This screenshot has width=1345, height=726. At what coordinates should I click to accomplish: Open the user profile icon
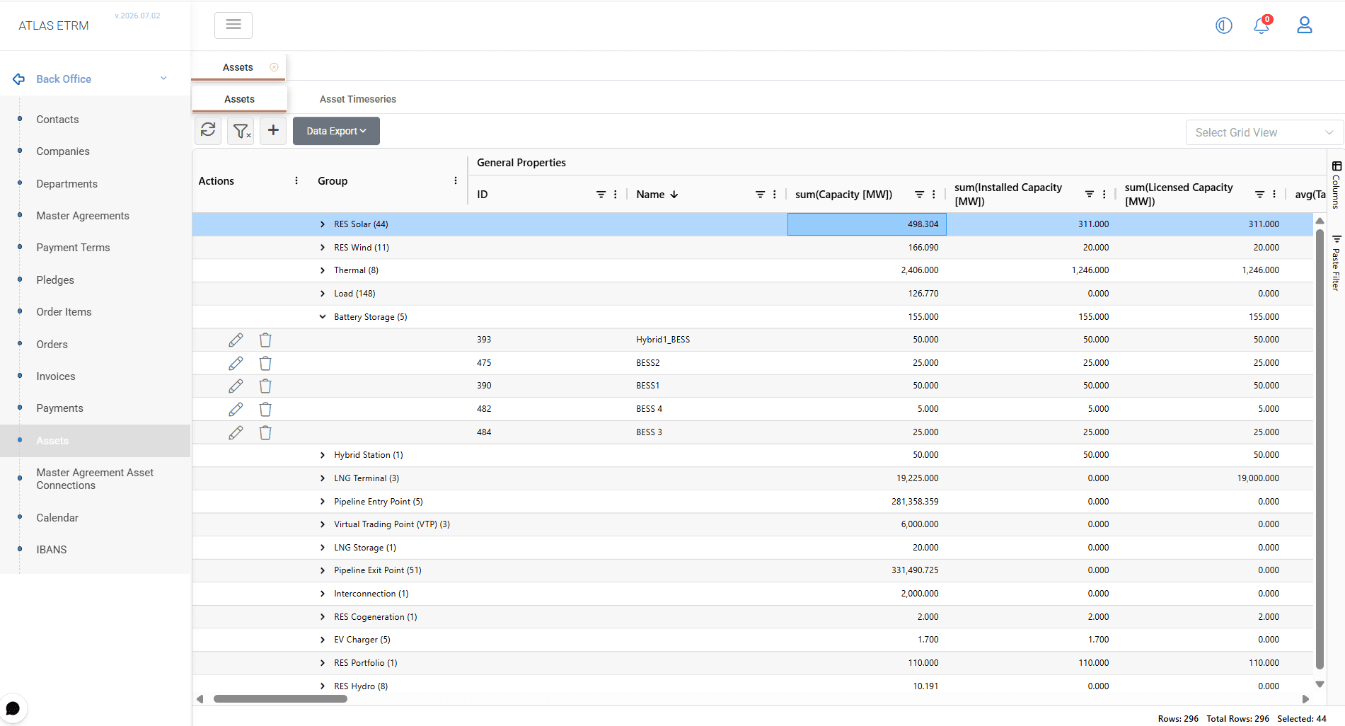coord(1304,25)
